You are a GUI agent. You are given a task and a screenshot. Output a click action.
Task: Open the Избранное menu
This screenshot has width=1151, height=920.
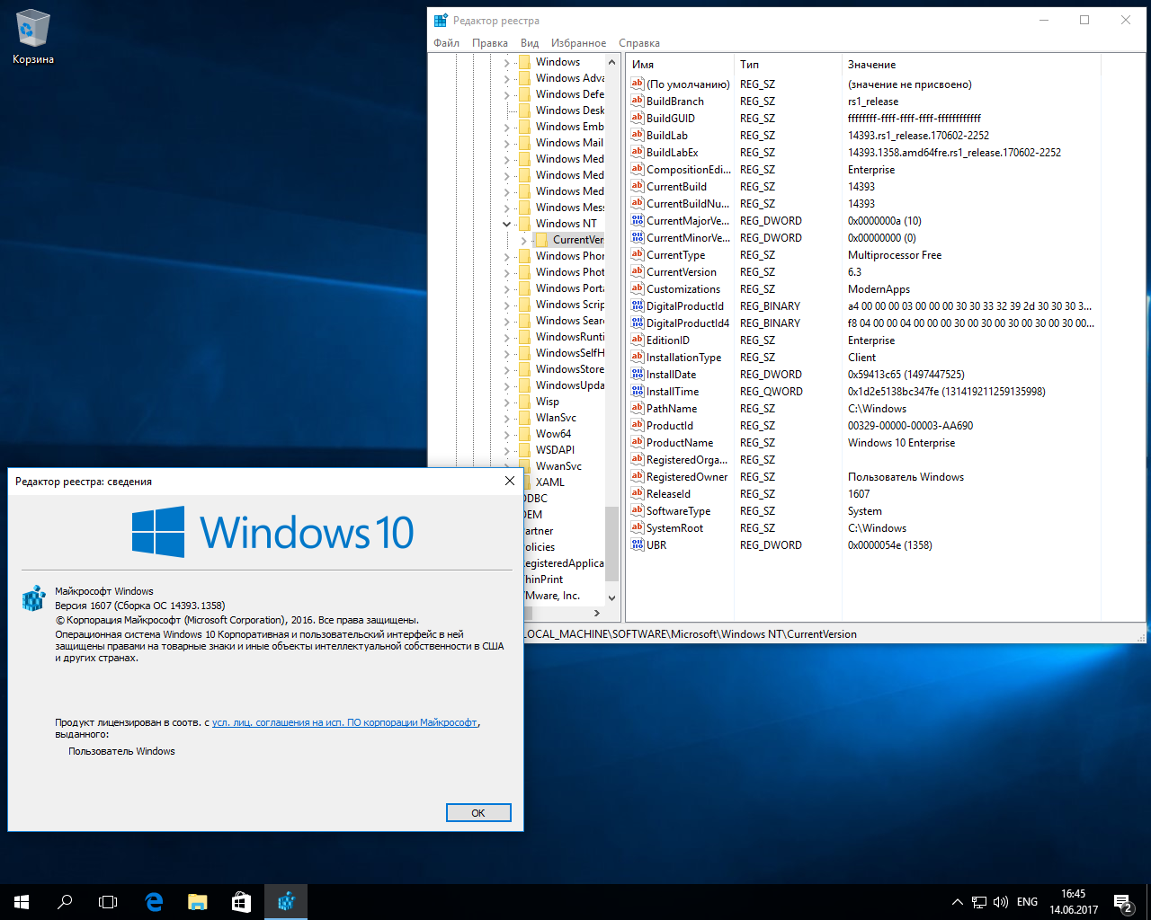pos(578,42)
